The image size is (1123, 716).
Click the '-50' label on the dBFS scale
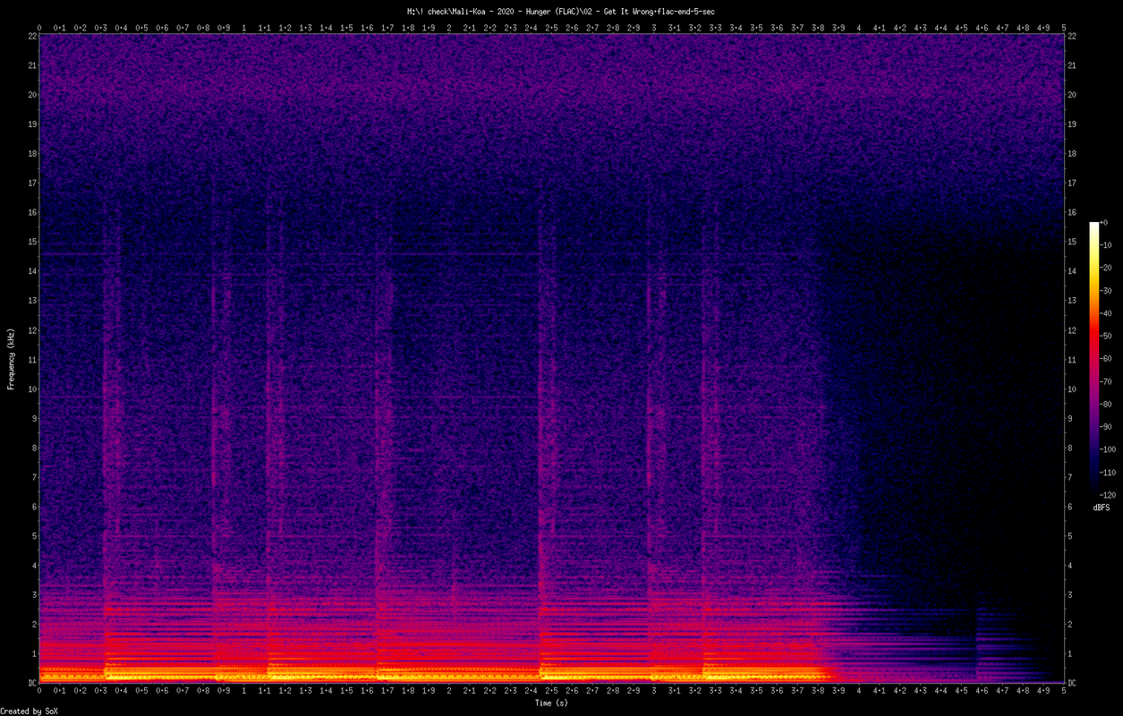pyautogui.click(x=1106, y=336)
